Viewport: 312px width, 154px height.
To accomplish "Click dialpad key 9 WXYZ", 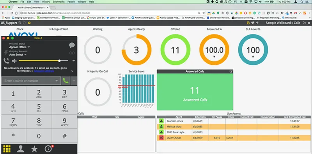I will pyautogui.click(x=64, y=122).
